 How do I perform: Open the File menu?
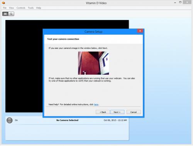point(5,8)
